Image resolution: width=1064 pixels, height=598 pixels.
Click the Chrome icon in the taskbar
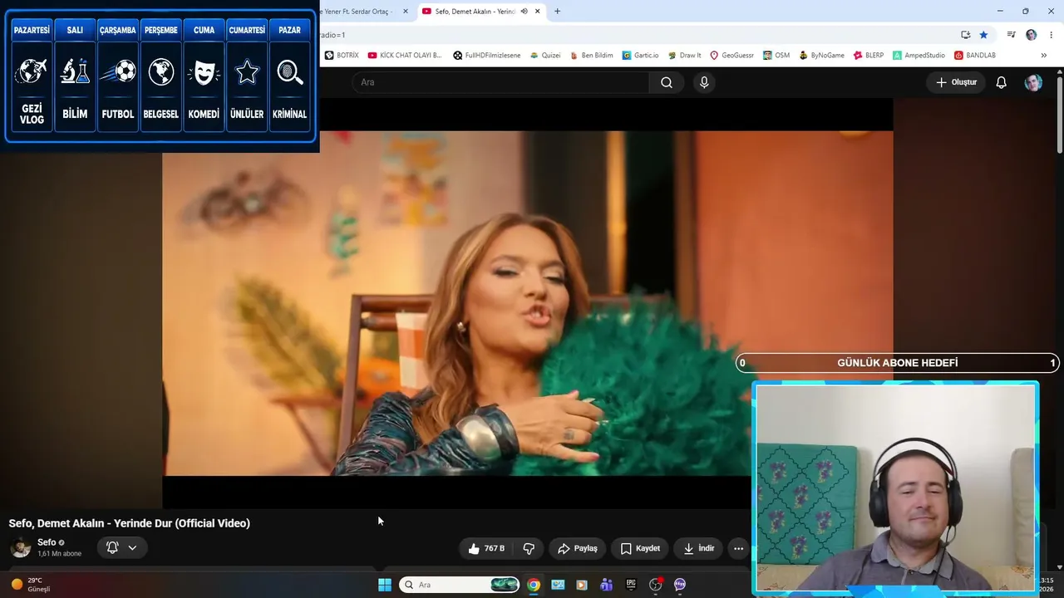(534, 585)
